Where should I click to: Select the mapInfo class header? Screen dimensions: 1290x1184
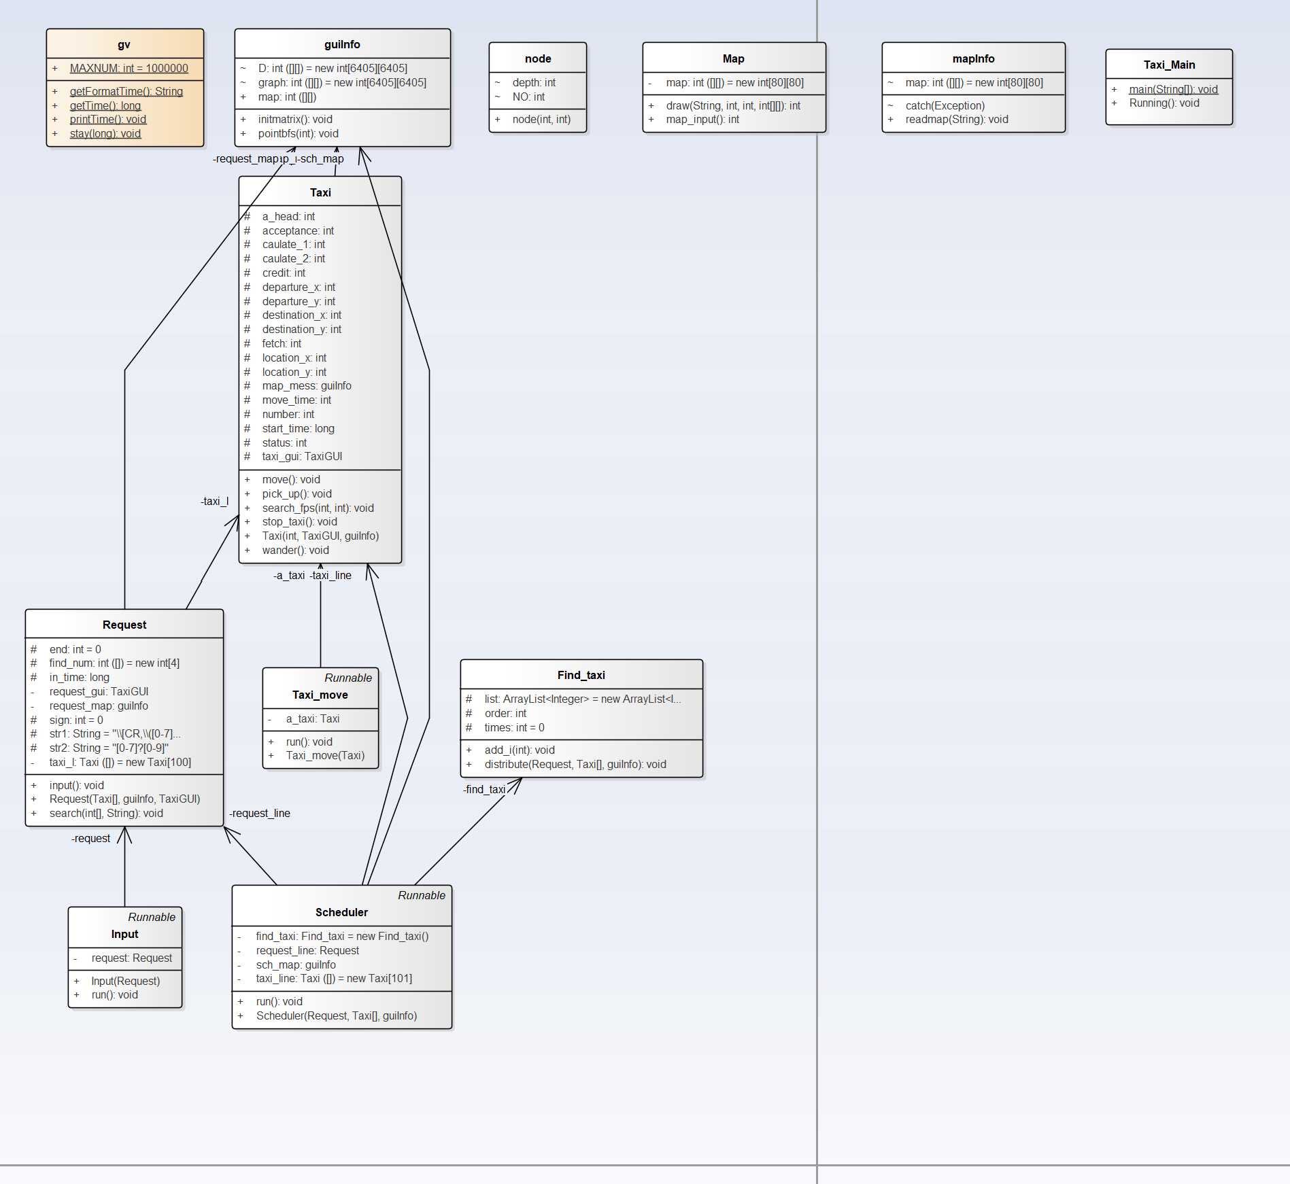point(973,58)
